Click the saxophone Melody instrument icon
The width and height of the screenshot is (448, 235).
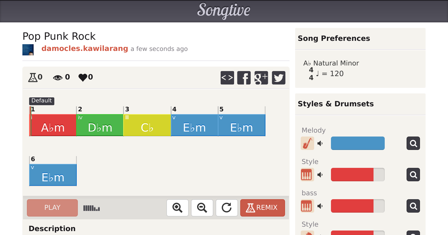click(x=307, y=143)
